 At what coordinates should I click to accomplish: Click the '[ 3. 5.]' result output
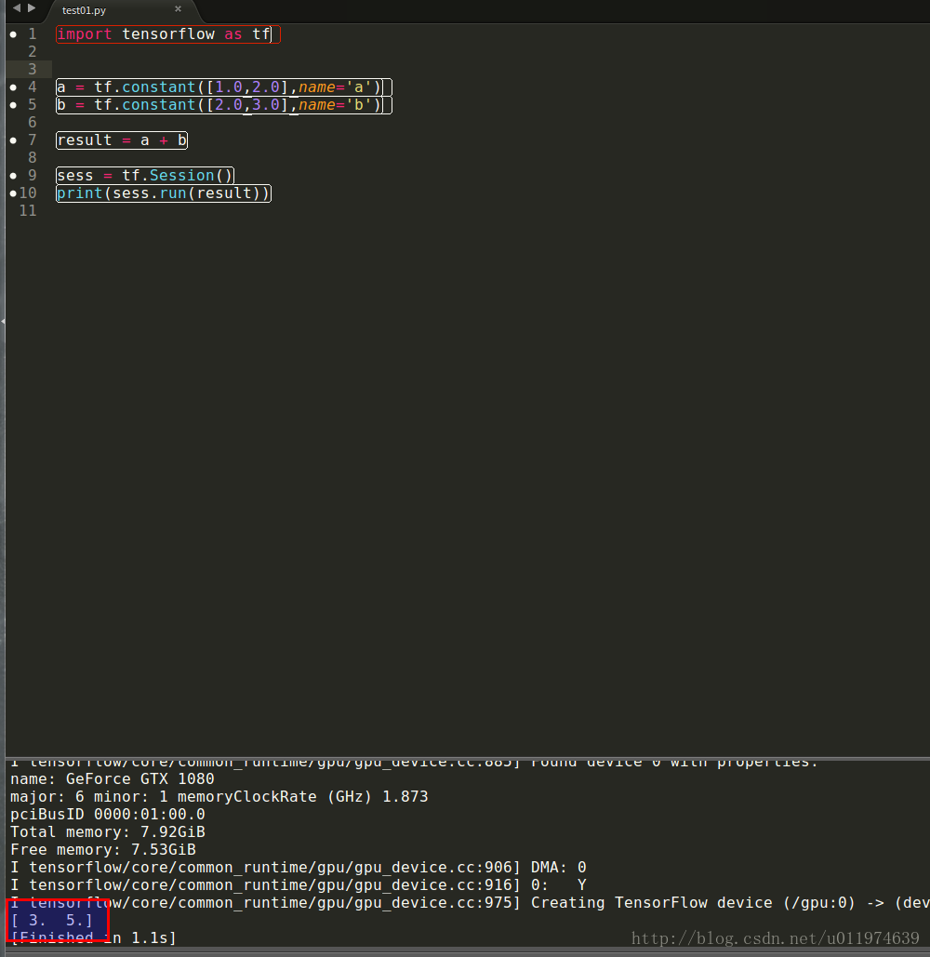coord(52,921)
